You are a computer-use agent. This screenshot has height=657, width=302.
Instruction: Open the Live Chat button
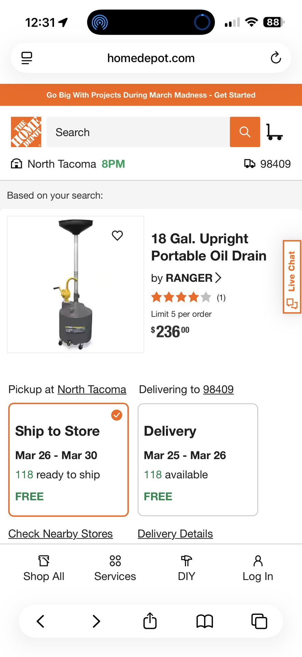pyautogui.click(x=292, y=276)
